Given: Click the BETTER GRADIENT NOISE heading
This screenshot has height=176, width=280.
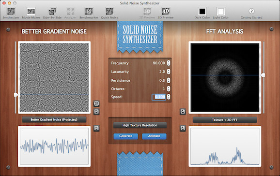Looking at the screenshot, I should click(x=54, y=31).
